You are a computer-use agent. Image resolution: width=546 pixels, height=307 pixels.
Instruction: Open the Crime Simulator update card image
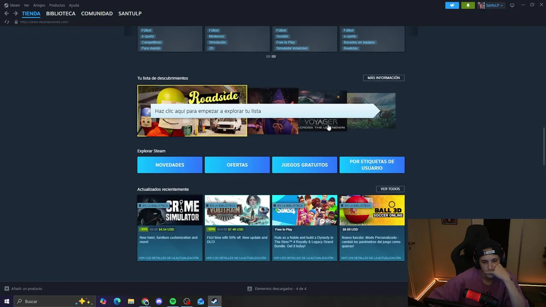pos(170,210)
